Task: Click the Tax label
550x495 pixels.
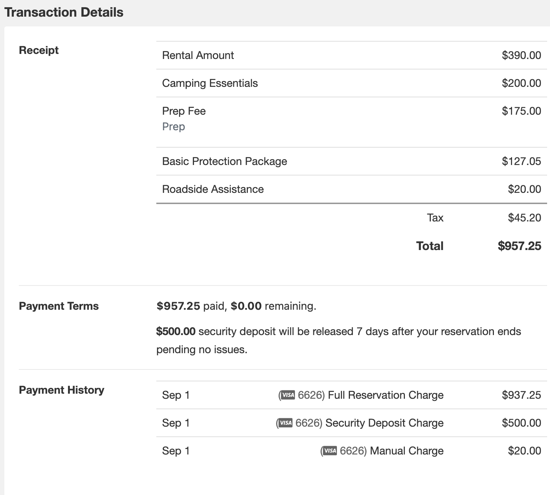Action: click(435, 218)
